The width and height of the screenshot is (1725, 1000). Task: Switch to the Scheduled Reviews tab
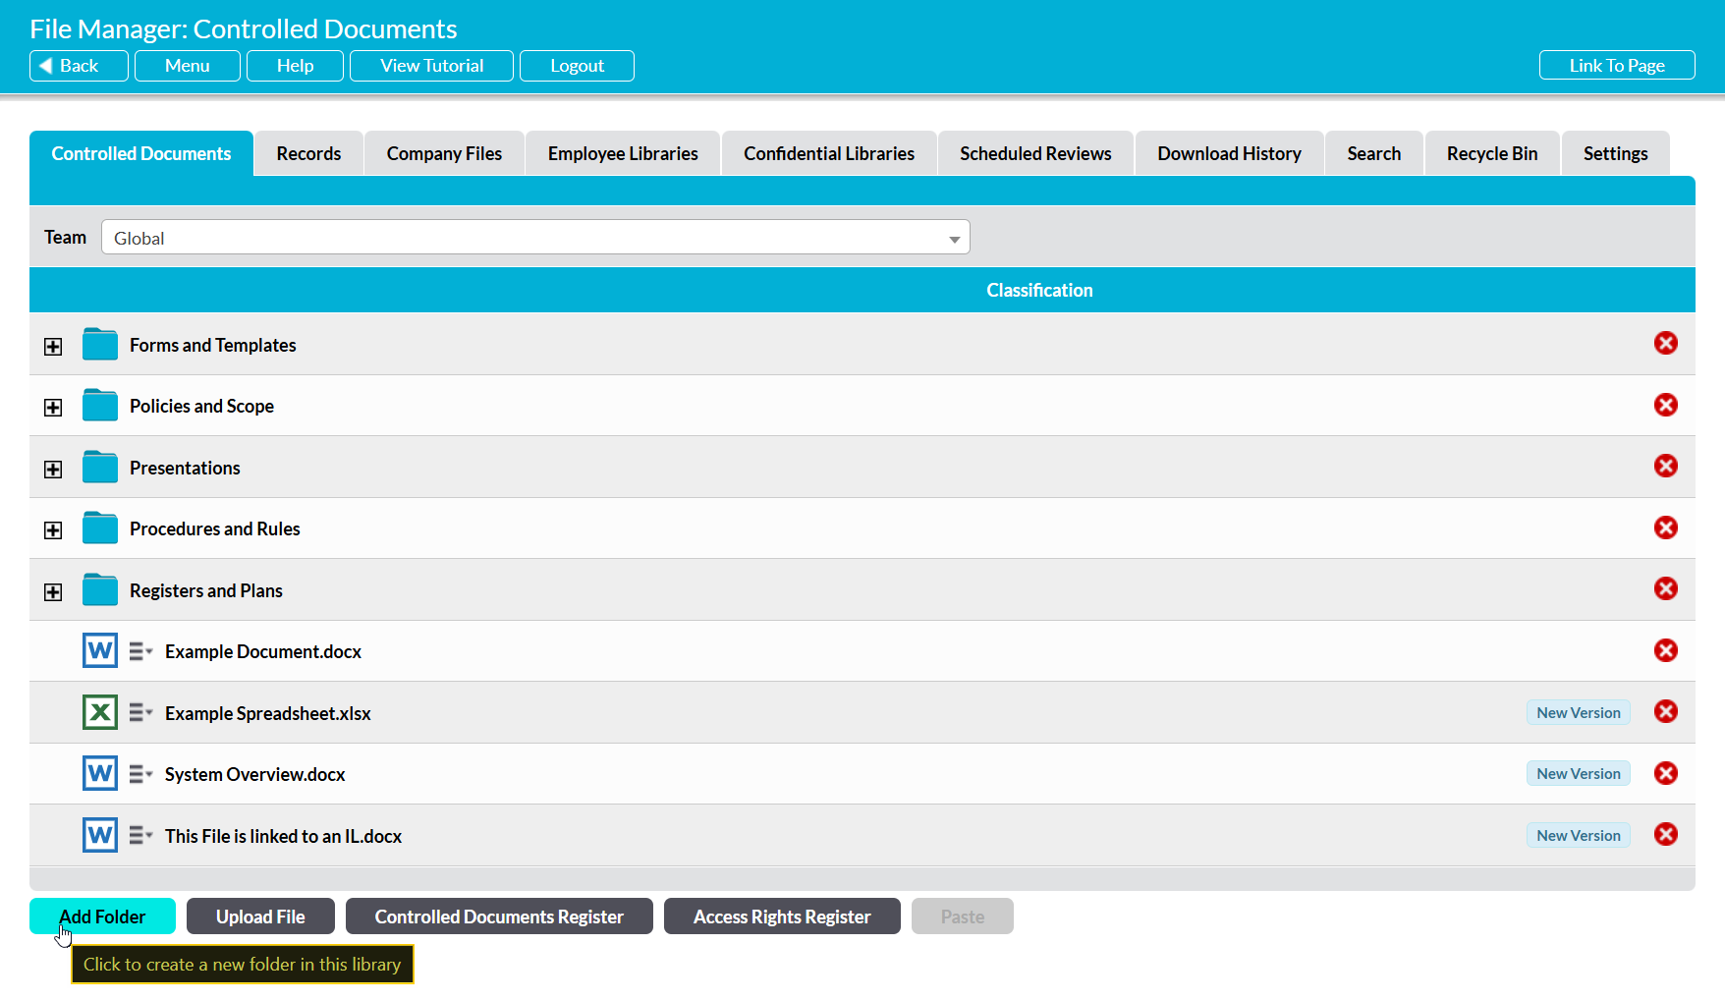coord(1035,154)
